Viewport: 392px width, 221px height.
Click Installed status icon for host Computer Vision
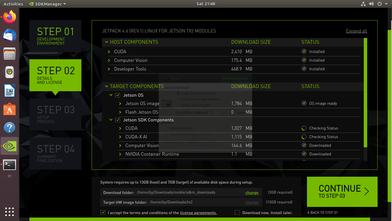[304, 60]
